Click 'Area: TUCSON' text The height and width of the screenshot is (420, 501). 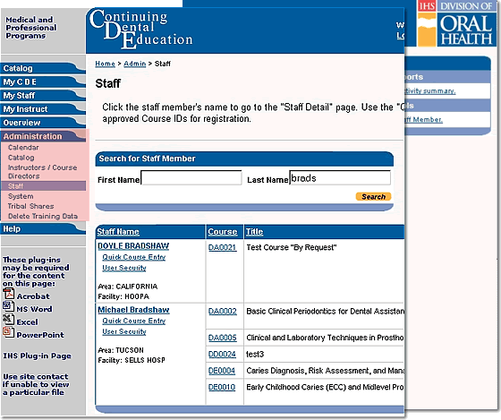coord(121,350)
